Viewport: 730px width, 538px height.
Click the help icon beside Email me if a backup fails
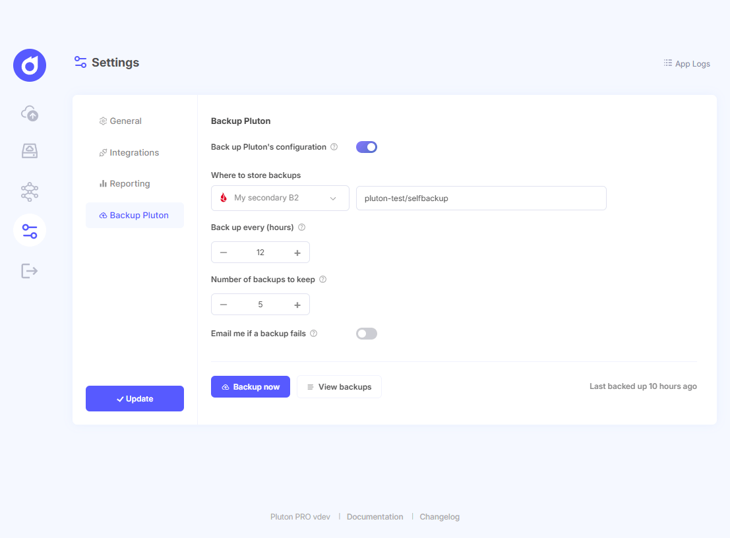pyautogui.click(x=314, y=333)
